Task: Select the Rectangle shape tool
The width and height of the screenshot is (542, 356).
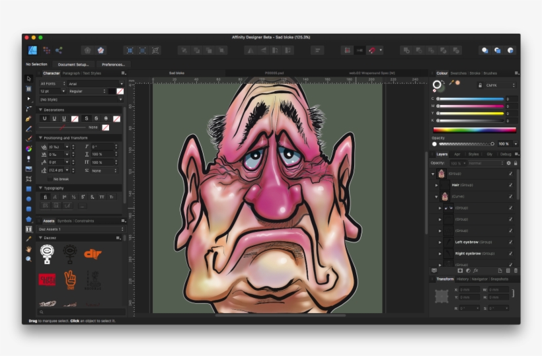Action: click(28, 189)
